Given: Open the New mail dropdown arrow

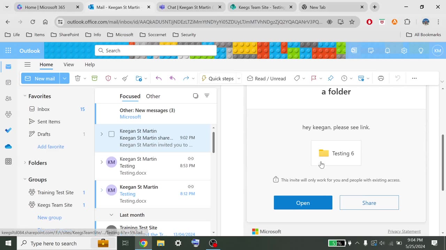Looking at the screenshot, I should tap(64, 78).
